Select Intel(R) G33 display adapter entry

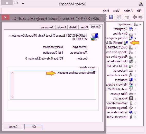117,43
